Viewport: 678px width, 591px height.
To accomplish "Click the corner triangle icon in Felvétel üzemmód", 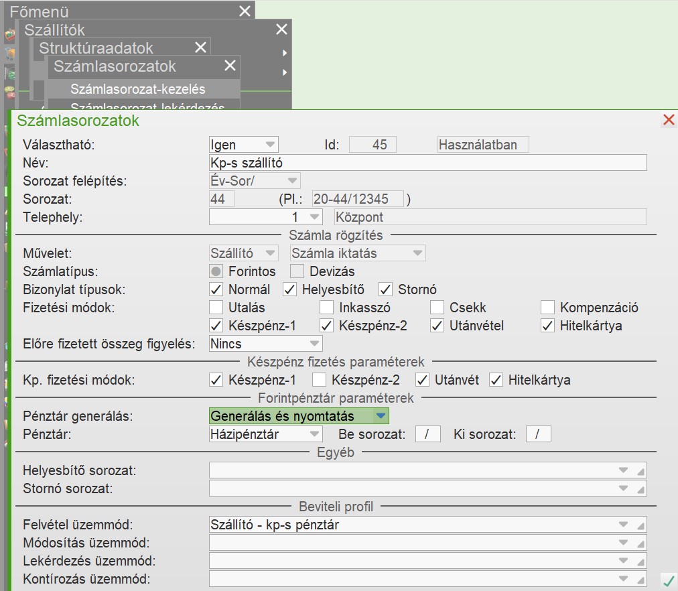I will coord(640,525).
